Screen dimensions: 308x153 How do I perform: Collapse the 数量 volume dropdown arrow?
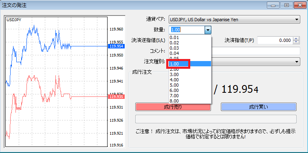click(x=208, y=30)
